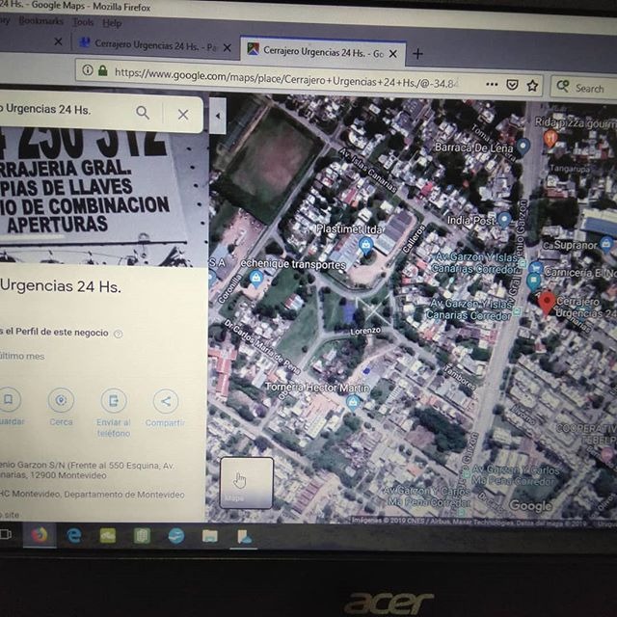Open the Firefox Help menu
The height and width of the screenshot is (617, 617).
[x=112, y=22]
